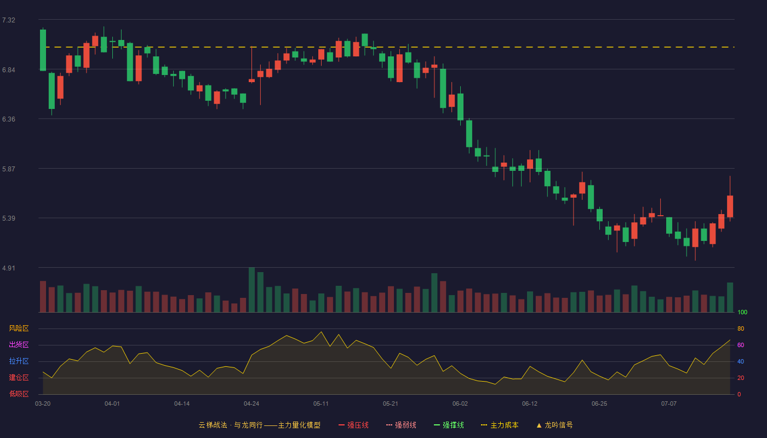
Task: Toggle the 龙吟信号 legend series
Action: point(554,425)
